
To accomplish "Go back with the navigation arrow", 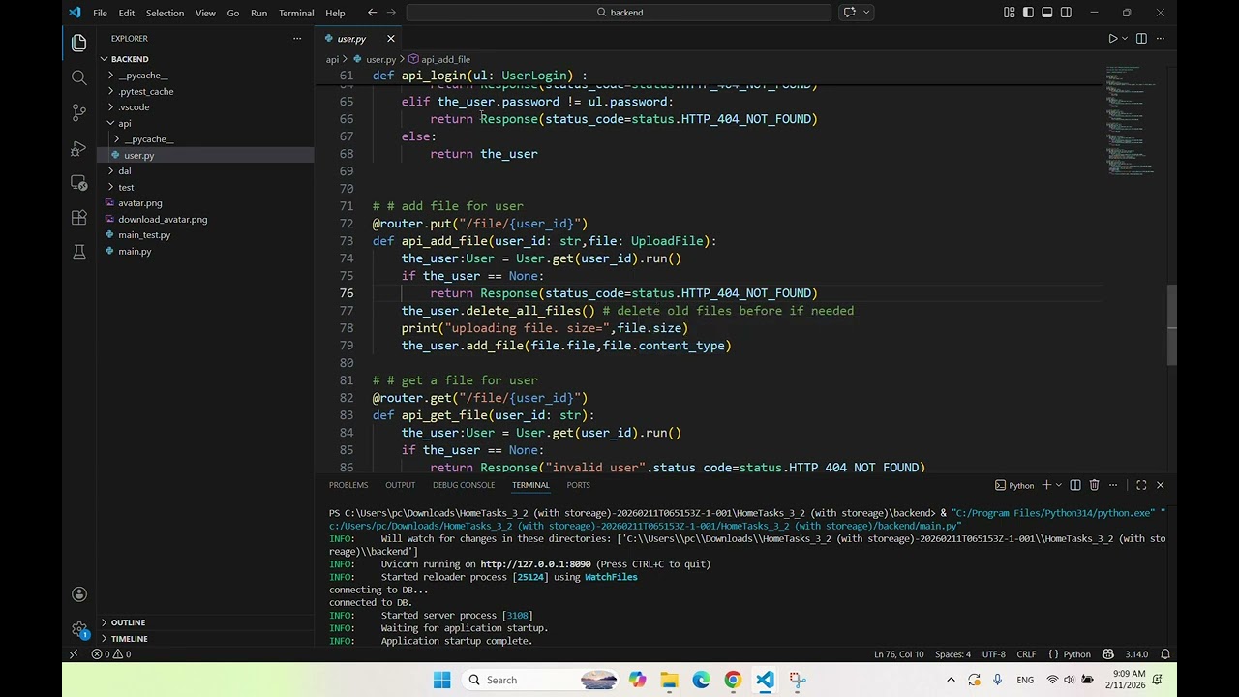I will coord(372,13).
